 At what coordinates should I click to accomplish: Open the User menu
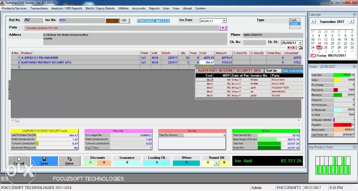point(166,9)
